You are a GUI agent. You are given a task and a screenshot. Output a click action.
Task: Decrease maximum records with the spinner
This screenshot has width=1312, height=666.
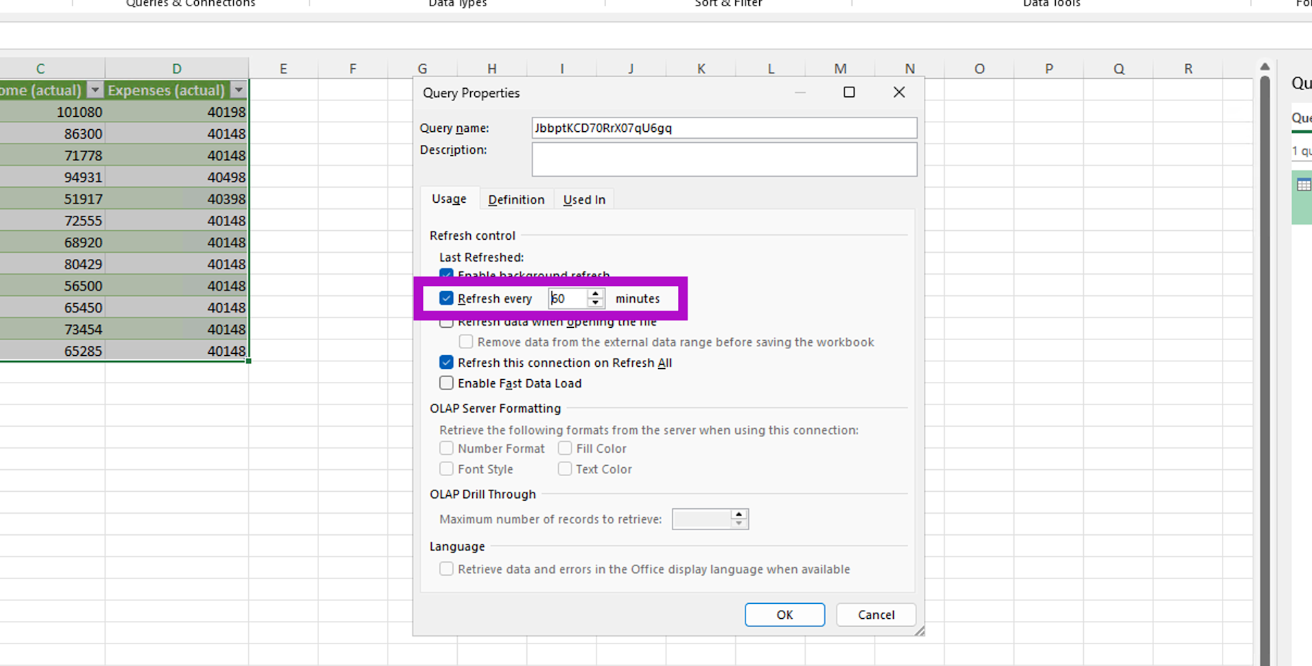(x=739, y=523)
